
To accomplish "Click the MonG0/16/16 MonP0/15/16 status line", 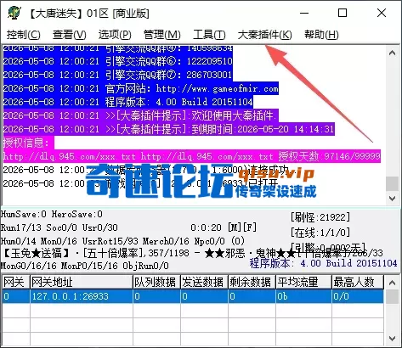I will point(85,266).
